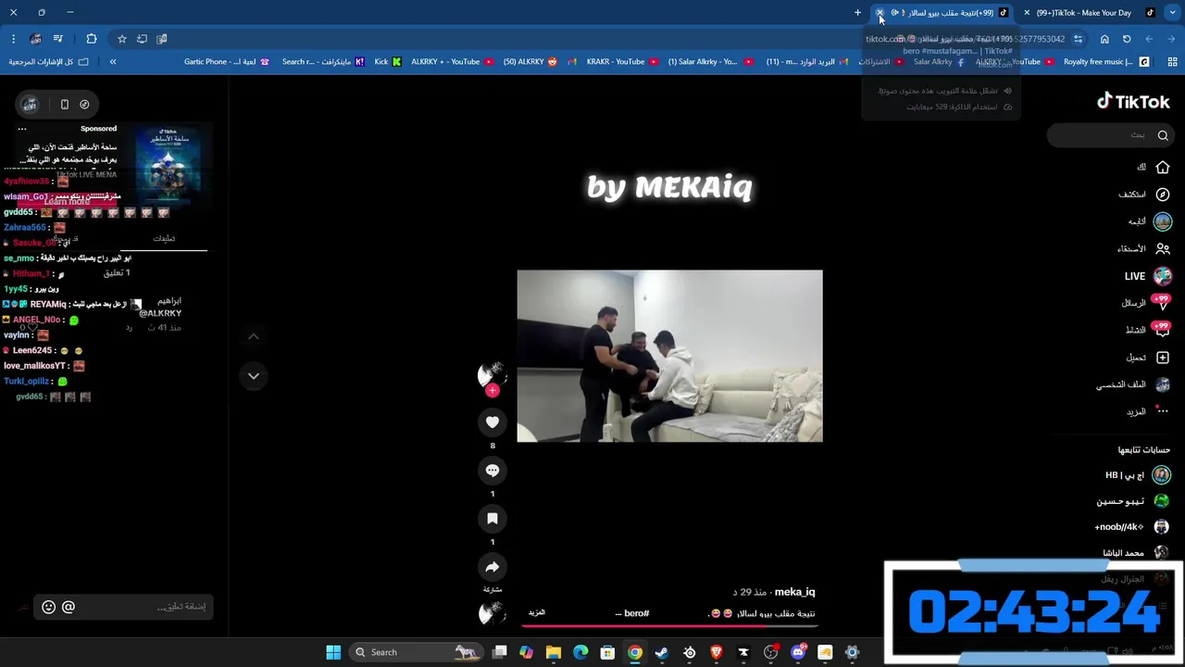Bookmark this page with the star icon

tap(121, 39)
